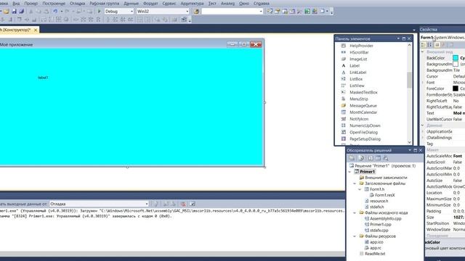Open the Сервис menu
Image resolution: width=465 pixels, height=261 pixels.
click(x=169, y=3)
